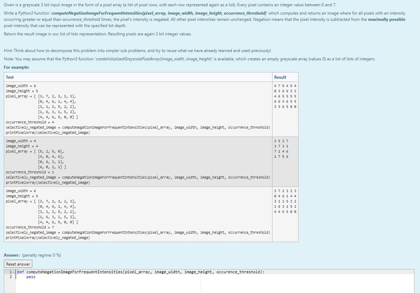This screenshot has height=293, width=420.
Task: Click the Test column header
Action: pyautogui.click(x=9, y=77)
